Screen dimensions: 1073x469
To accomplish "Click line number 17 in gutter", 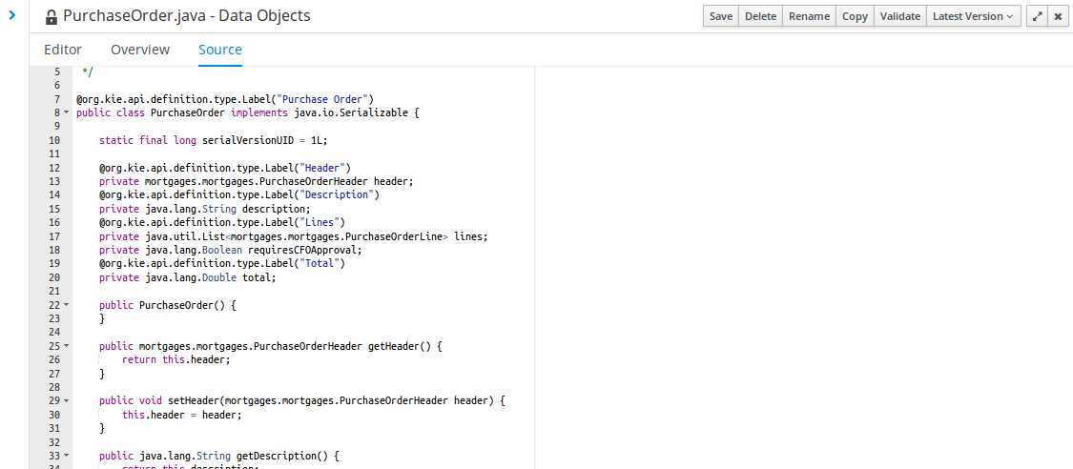I will (x=53, y=236).
